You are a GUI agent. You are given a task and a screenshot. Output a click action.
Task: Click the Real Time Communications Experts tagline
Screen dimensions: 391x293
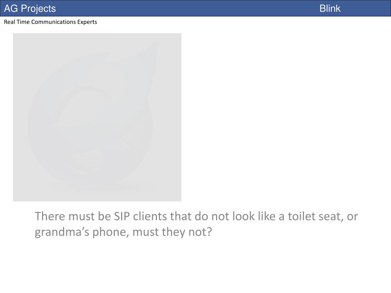50,22
